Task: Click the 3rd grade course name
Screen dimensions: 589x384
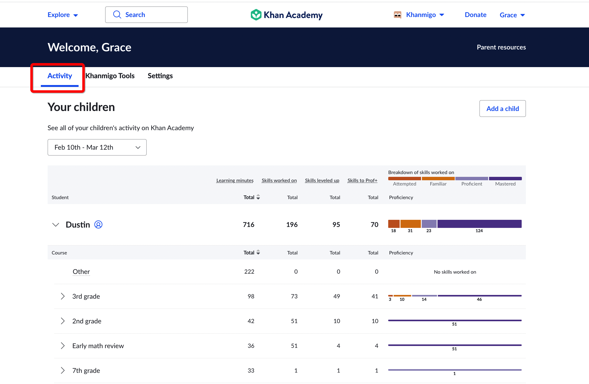Action: pos(86,297)
